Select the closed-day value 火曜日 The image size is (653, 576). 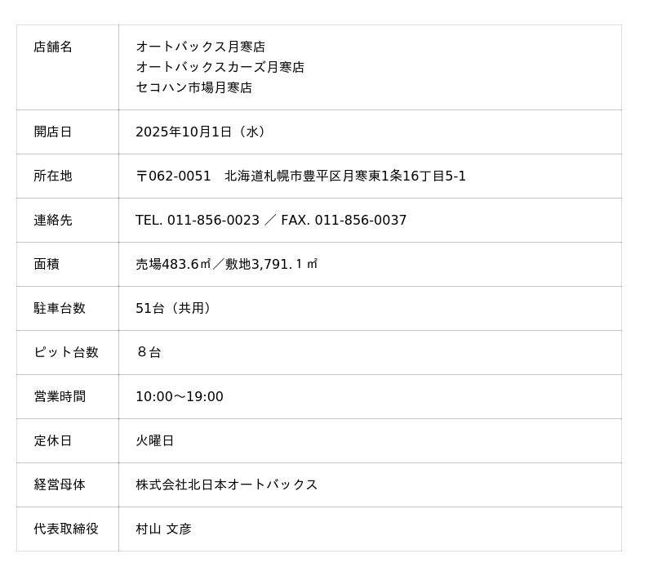click(155, 441)
